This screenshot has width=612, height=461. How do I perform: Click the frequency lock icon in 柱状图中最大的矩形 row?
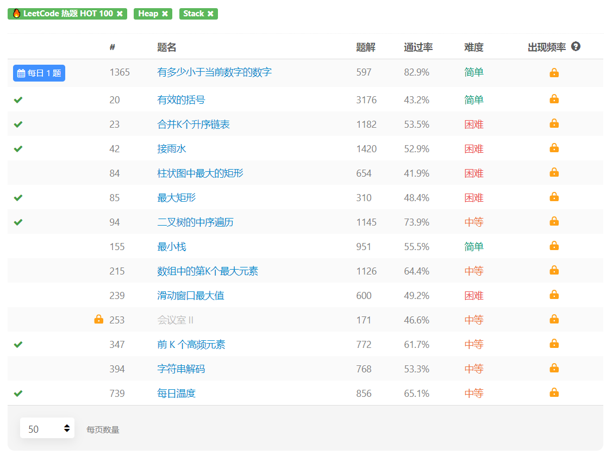pos(554,172)
